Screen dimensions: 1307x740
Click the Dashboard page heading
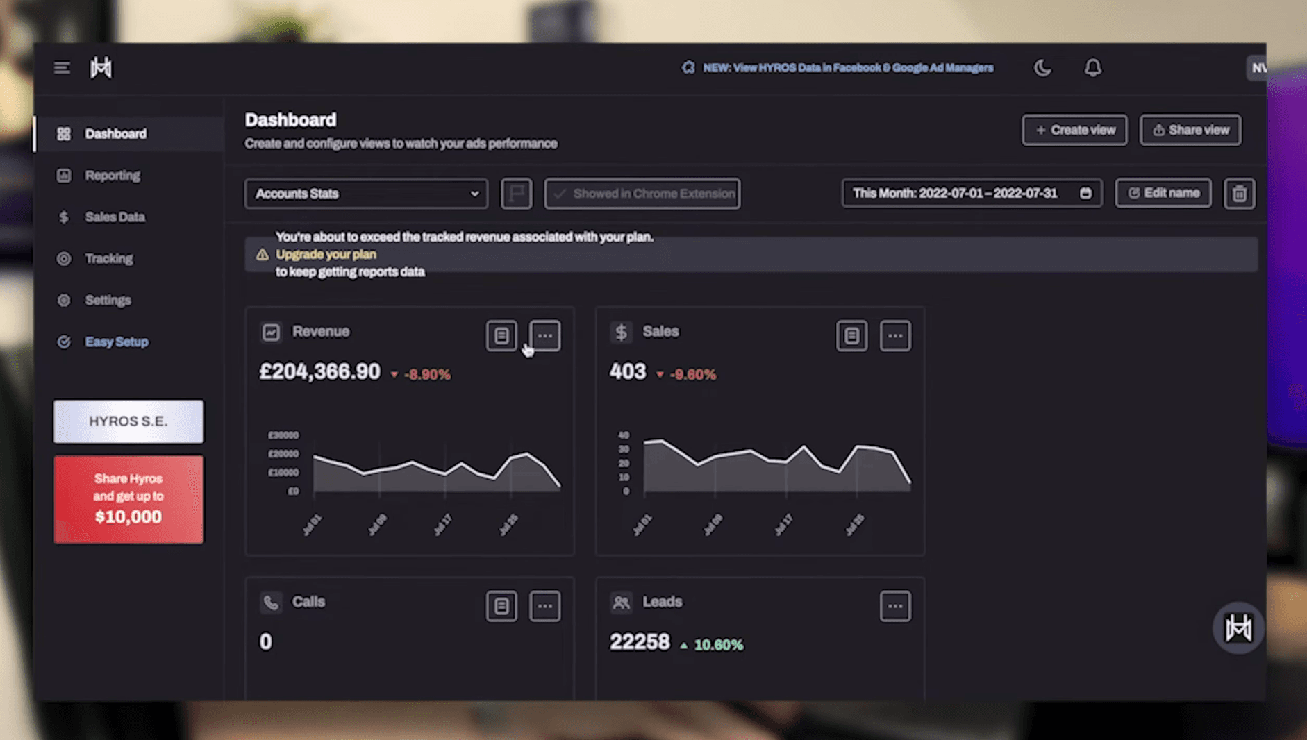(x=290, y=120)
